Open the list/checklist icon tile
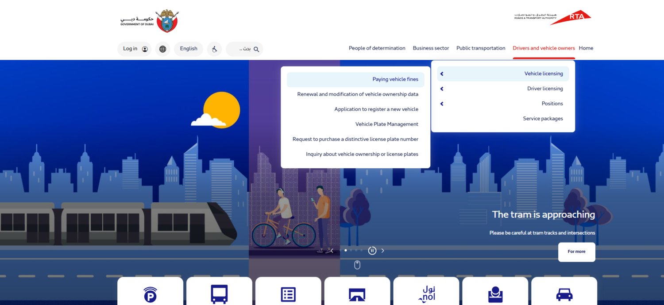664x305 pixels. pyautogui.click(x=288, y=294)
